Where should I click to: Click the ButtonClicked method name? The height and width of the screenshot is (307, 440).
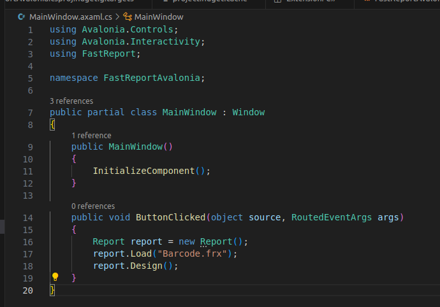170,218
